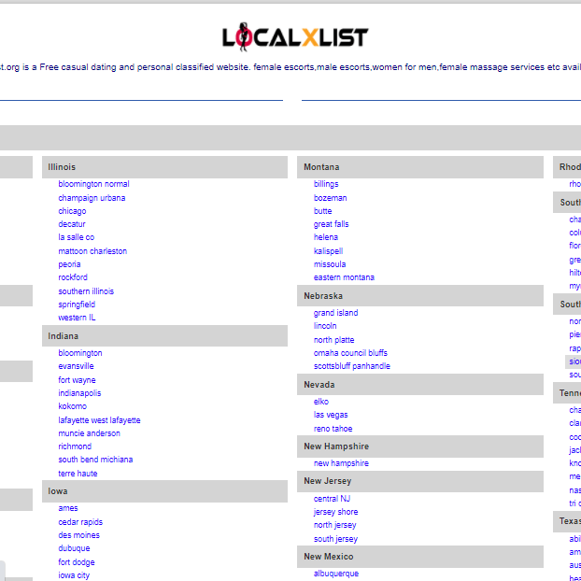Click the Illinois state heading
The height and width of the screenshot is (581, 581).
tap(164, 167)
